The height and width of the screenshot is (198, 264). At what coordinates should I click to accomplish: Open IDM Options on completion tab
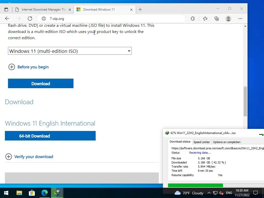coord(227,142)
